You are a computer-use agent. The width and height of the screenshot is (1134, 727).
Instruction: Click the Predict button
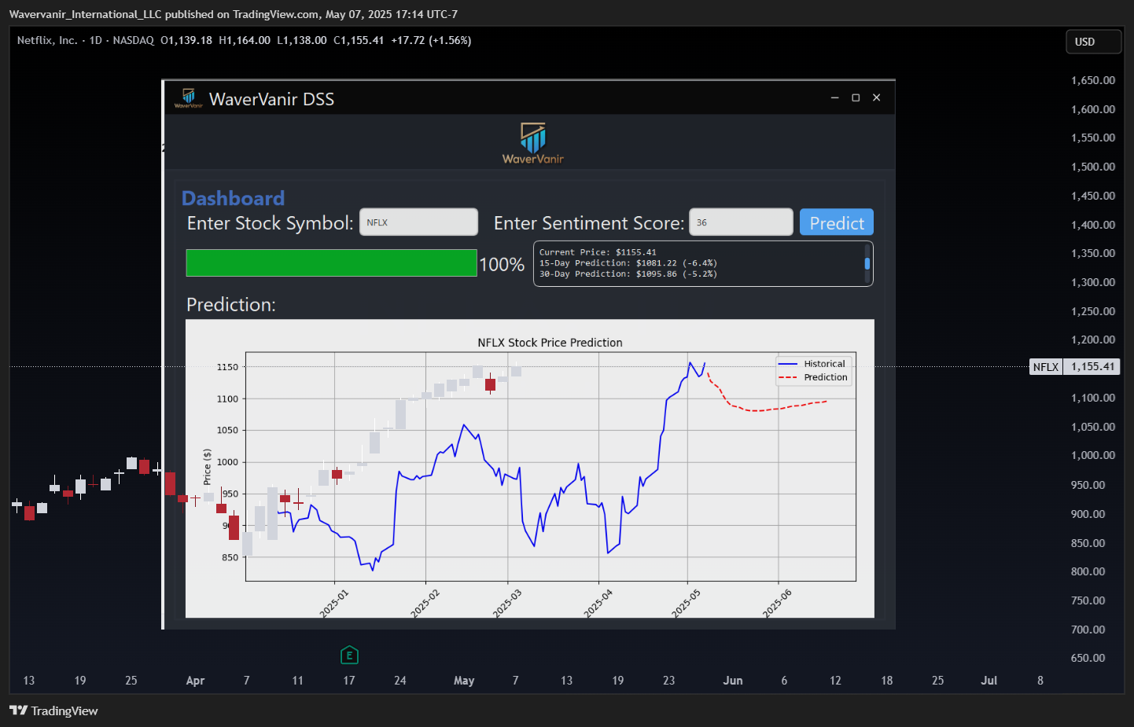[836, 222]
